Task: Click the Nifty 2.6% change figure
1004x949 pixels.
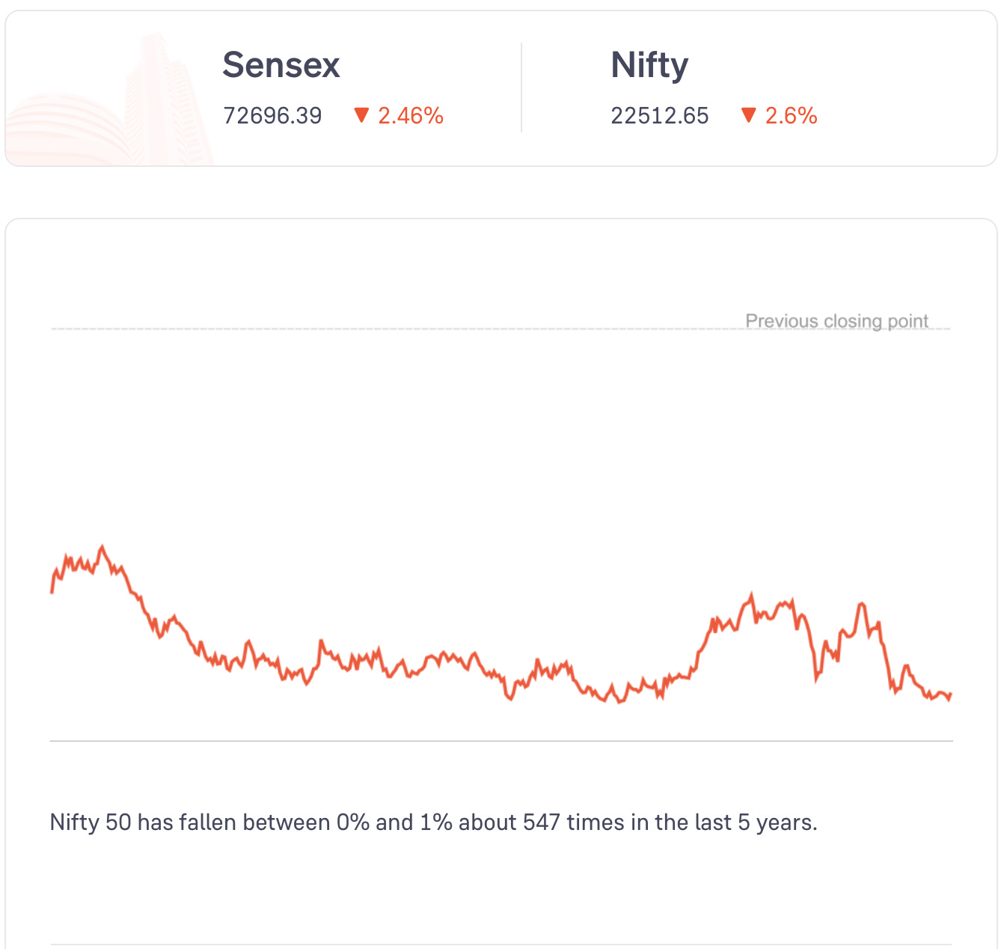Action: pos(791,116)
